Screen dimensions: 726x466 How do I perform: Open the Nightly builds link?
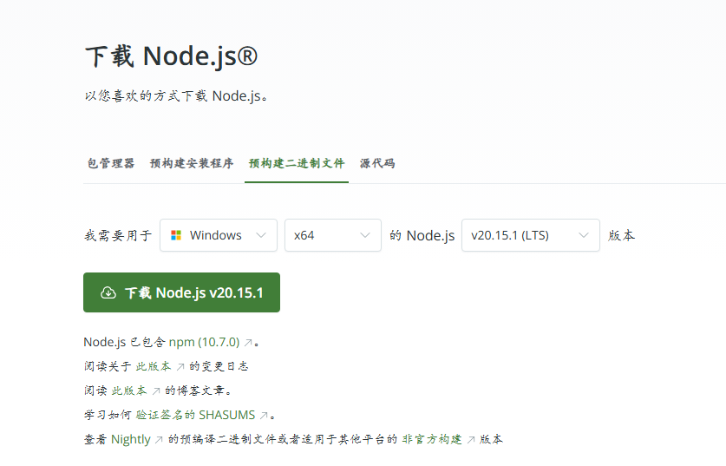click(131, 440)
